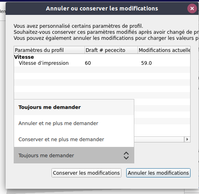This screenshot has height=194, width=199.
Task: Click the horizontal scrollbar track under the table
Action: (159, 139)
